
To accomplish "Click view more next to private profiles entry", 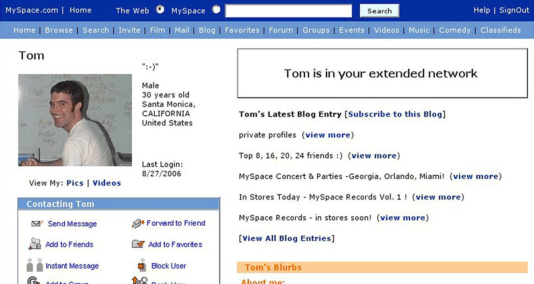I will (x=329, y=135).
